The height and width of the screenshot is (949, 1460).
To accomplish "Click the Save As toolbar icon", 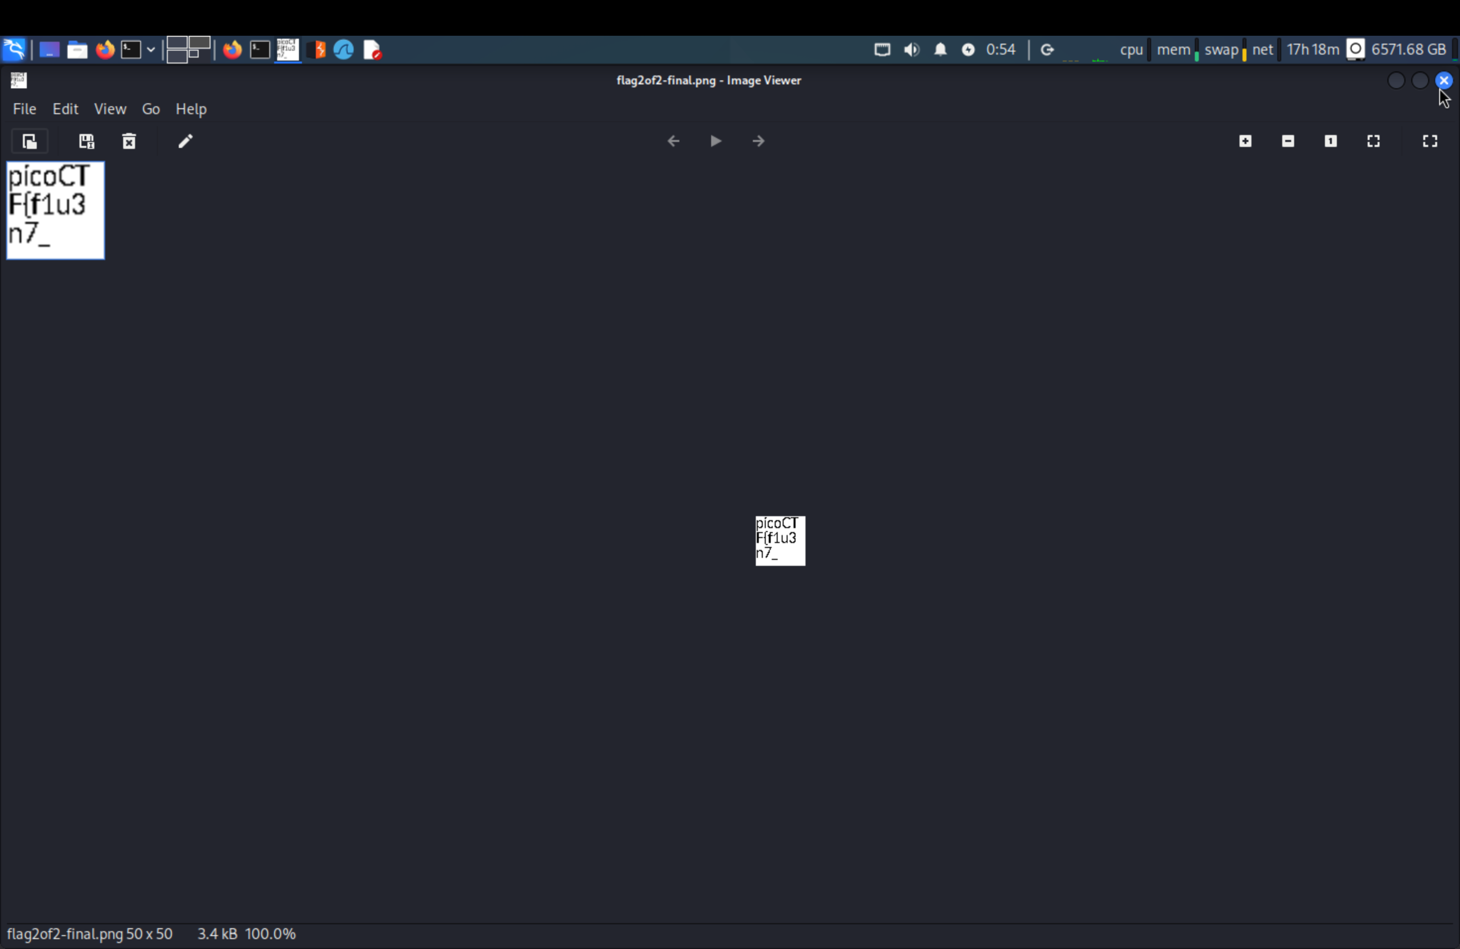I will pyautogui.click(x=86, y=141).
